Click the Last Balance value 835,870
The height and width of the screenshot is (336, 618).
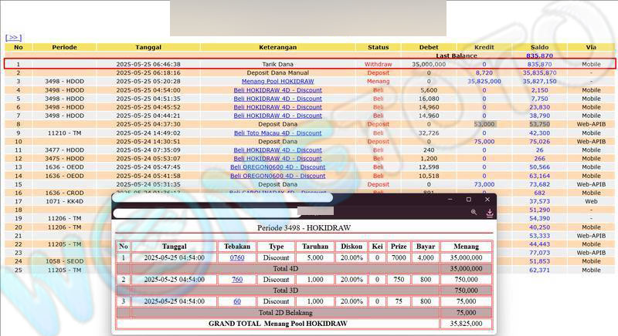point(539,56)
